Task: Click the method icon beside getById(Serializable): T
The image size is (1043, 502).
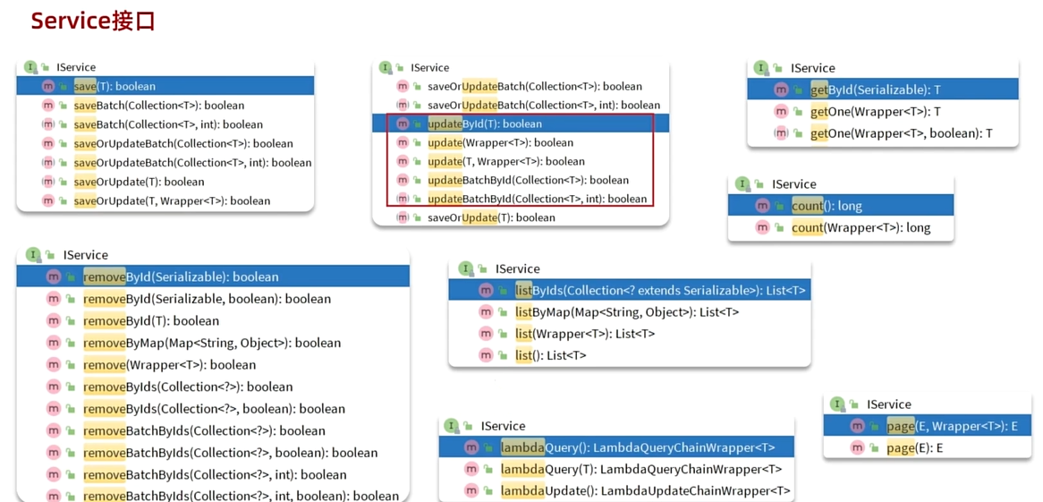Action: click(781, 89)
